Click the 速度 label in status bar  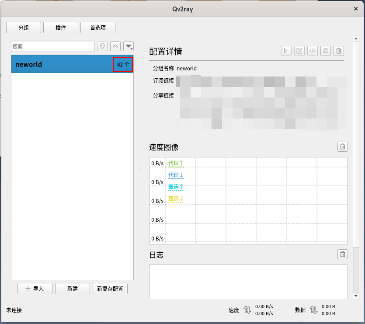click(x=234, y=310)
